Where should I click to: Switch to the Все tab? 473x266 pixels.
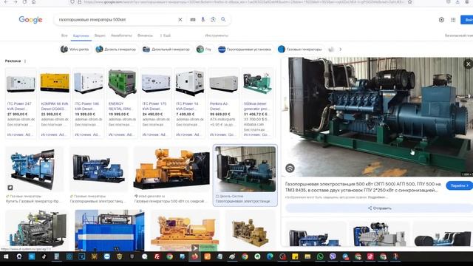click(64, 35)
